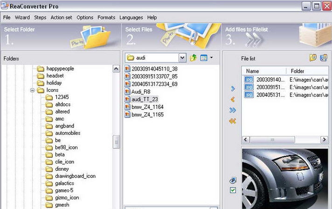Open the Formats menu
Screen dimensions: 332x209
click(106, 17)
